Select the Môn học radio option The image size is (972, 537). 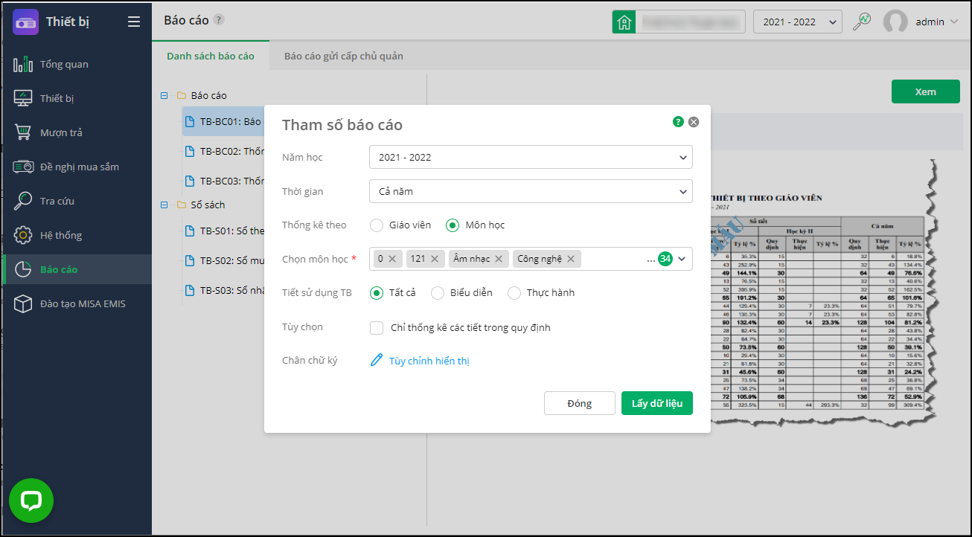453,225
